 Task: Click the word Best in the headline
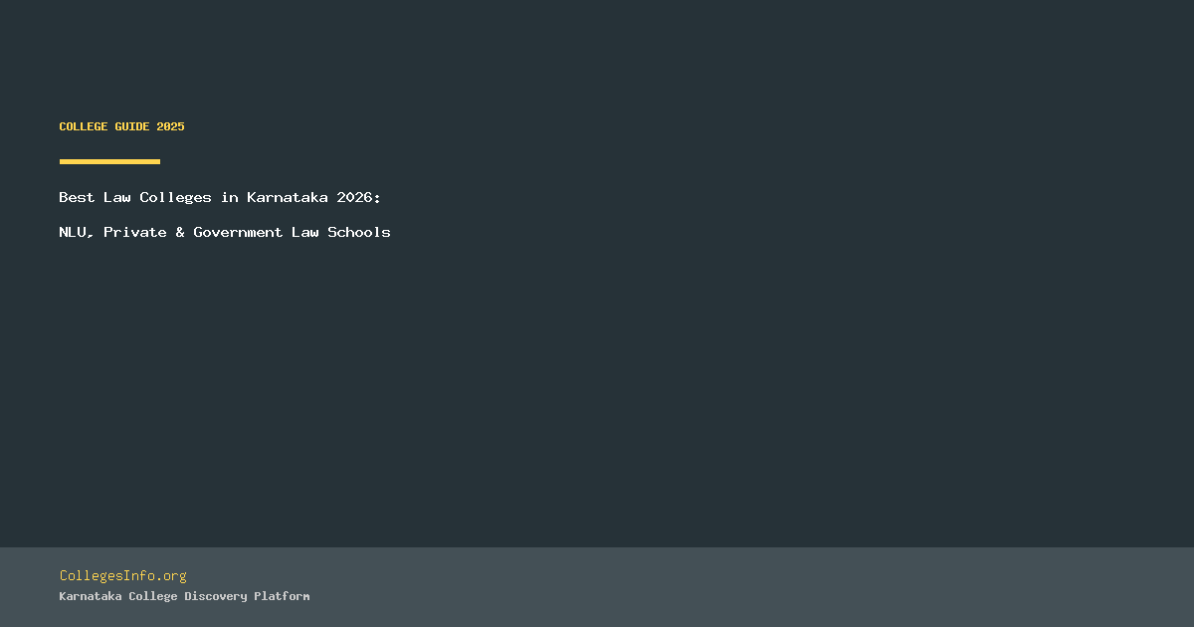pos(77,197)
